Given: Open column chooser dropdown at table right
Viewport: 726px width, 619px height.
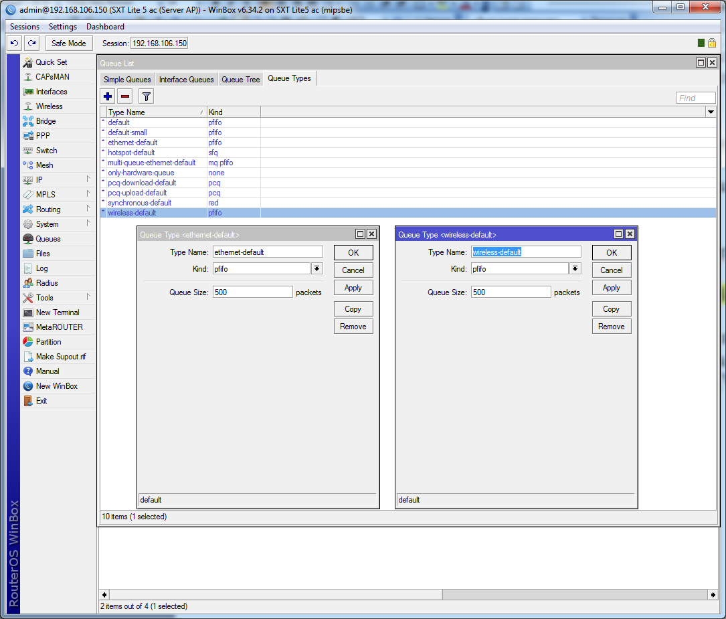Looking at the screenshot, I should (x=711, y=112).
